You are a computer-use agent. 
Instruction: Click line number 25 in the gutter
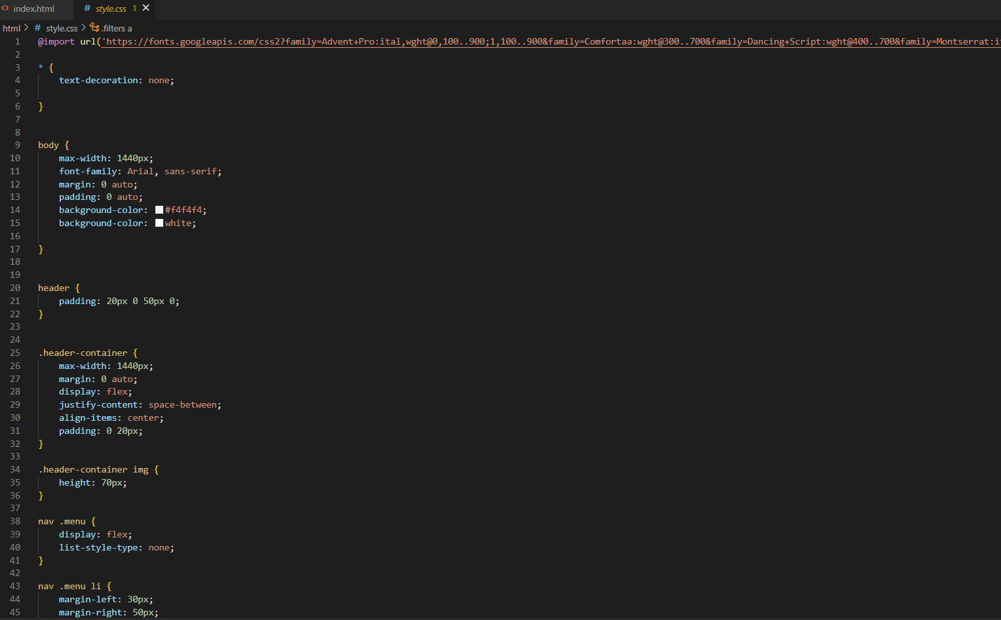[x=15, y=353]
